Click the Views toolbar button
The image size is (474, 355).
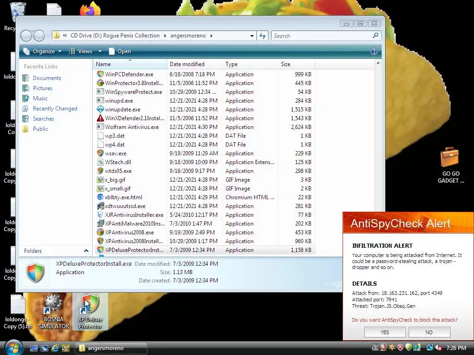81,51
